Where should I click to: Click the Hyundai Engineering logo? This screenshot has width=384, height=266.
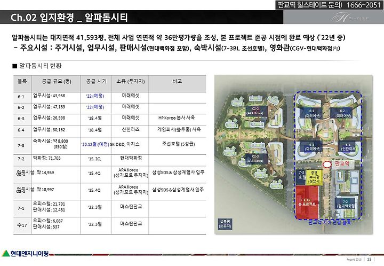point(25,253)
